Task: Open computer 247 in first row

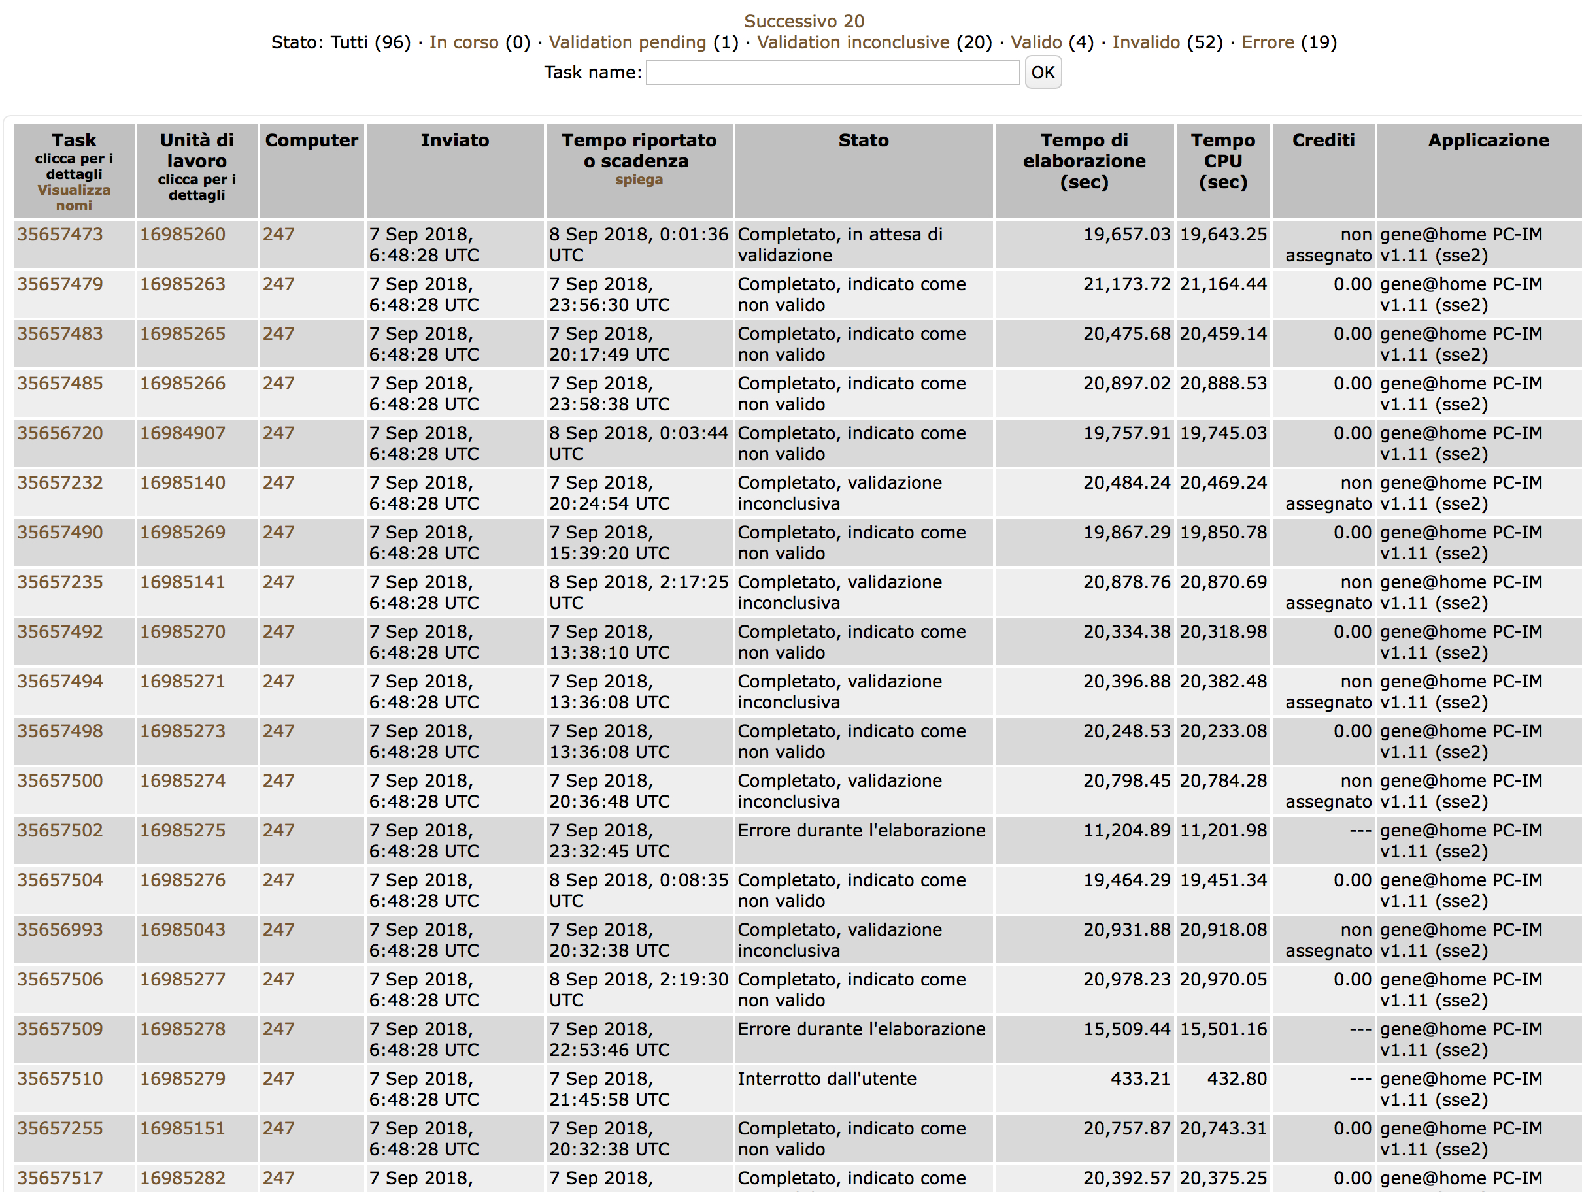Action: click(278, 235)
